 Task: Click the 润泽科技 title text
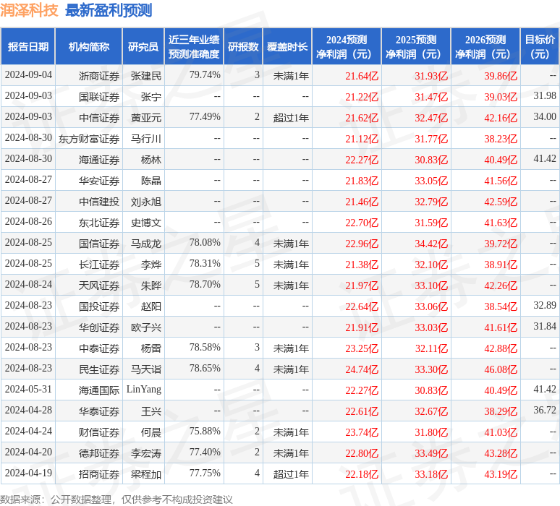pos(29,10)
